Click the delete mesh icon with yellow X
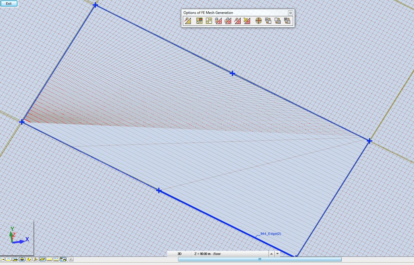The width and height of the screenshot is (414, 265). [x=247, y=21]
